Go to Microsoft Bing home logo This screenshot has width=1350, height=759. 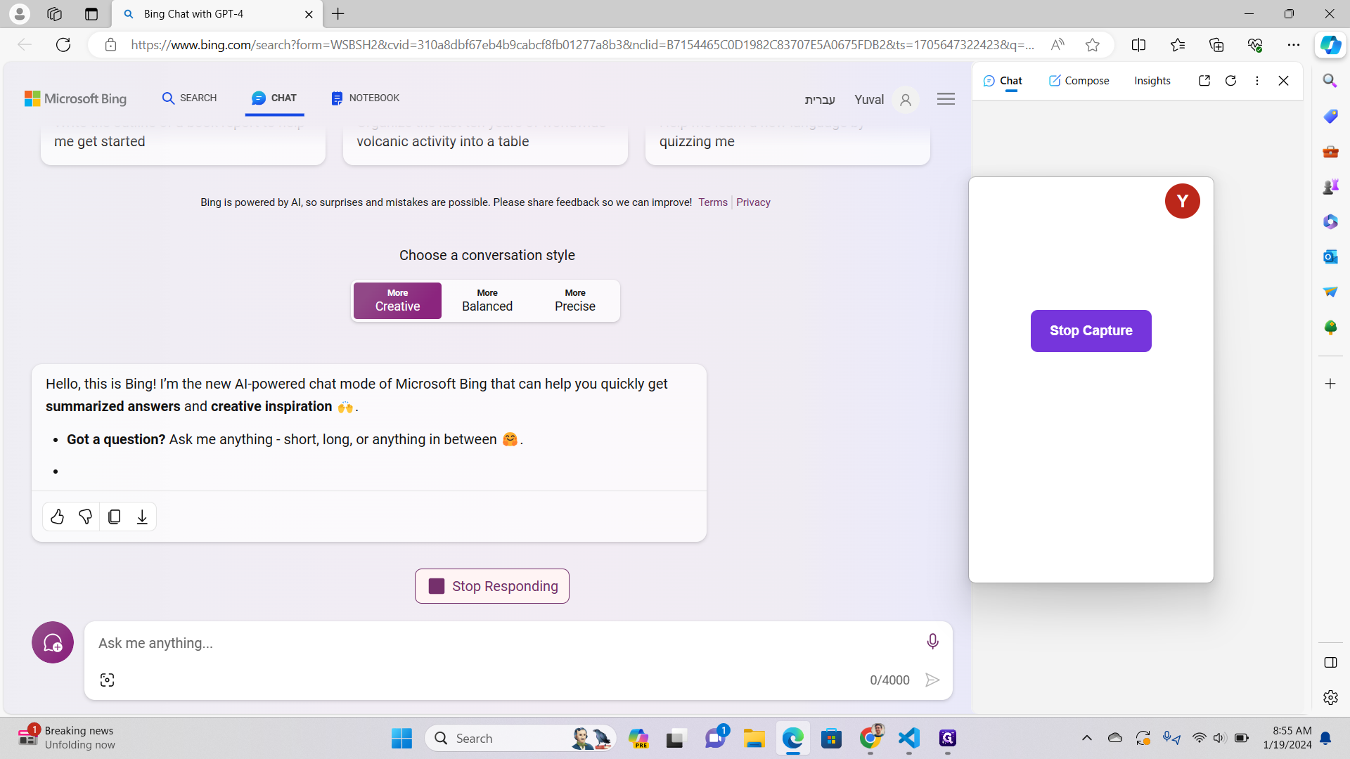pos(75,98)
